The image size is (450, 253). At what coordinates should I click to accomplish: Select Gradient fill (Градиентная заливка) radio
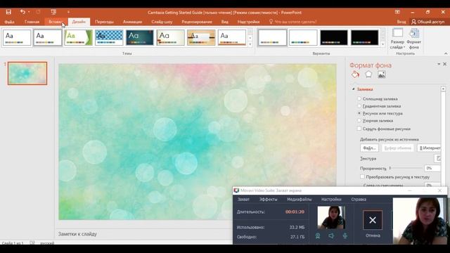coord(359,106)
